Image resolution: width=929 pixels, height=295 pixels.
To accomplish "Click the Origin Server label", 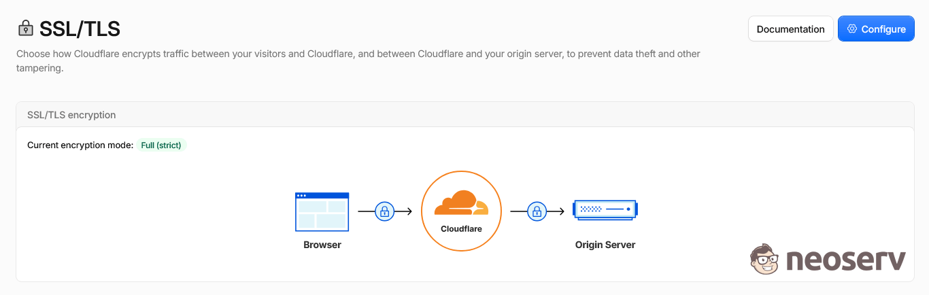I will click(605, 245).
